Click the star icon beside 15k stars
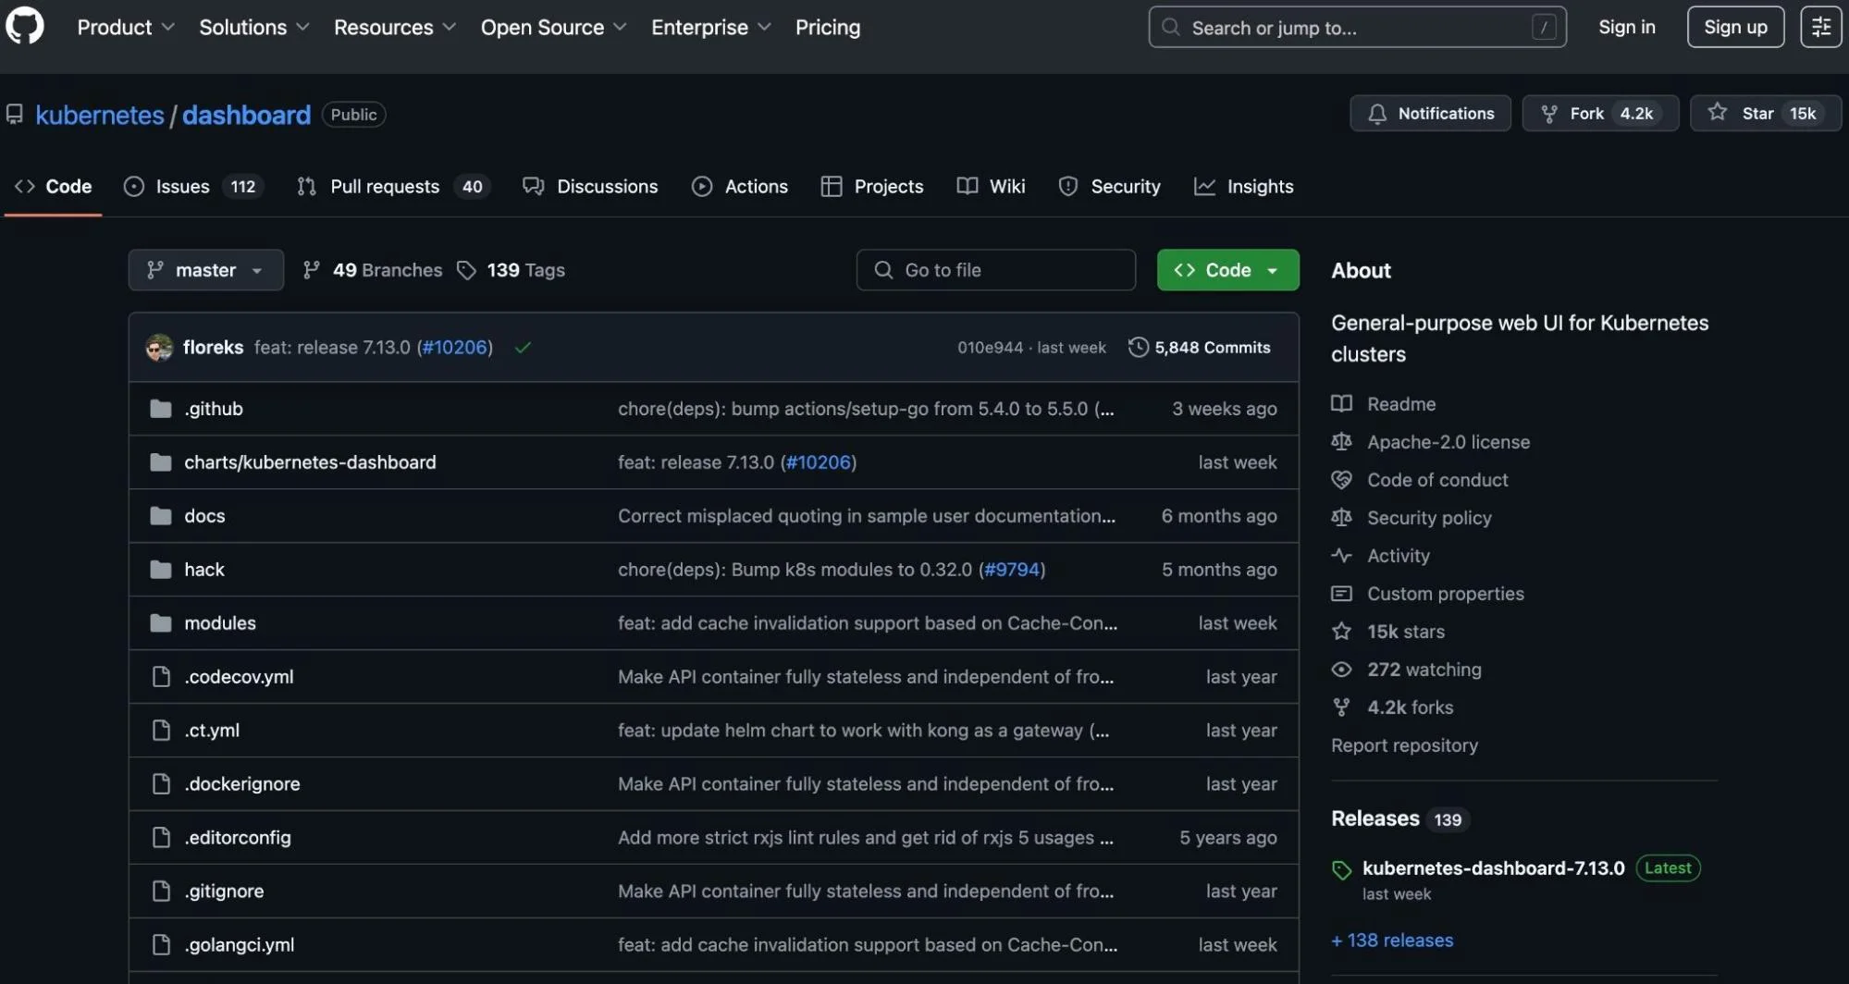Image resolution: width=1849 pixels, height=984 pixels. [x=1341, y=632]
